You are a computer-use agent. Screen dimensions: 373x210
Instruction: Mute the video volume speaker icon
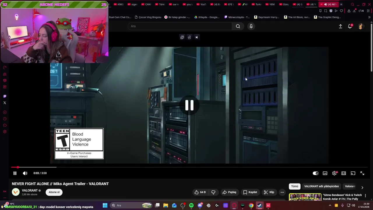[x=25, y=173]
